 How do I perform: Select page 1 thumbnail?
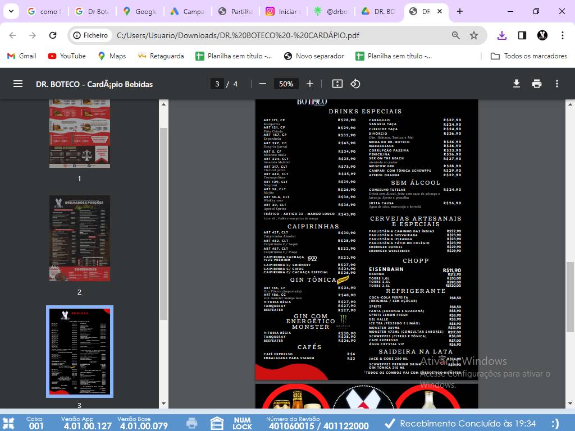click(80, 134)
